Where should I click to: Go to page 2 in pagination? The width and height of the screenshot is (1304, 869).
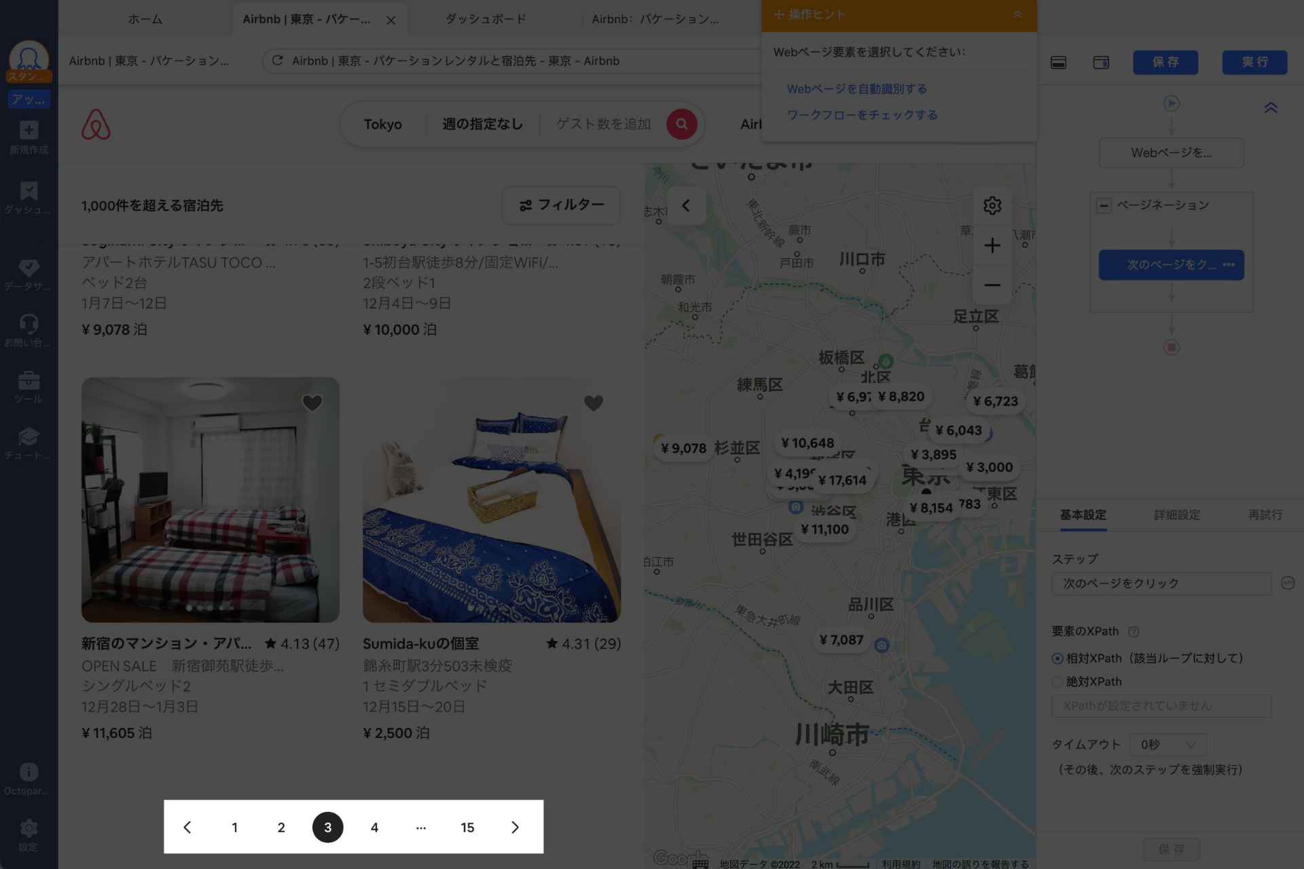tap(281, 827)
